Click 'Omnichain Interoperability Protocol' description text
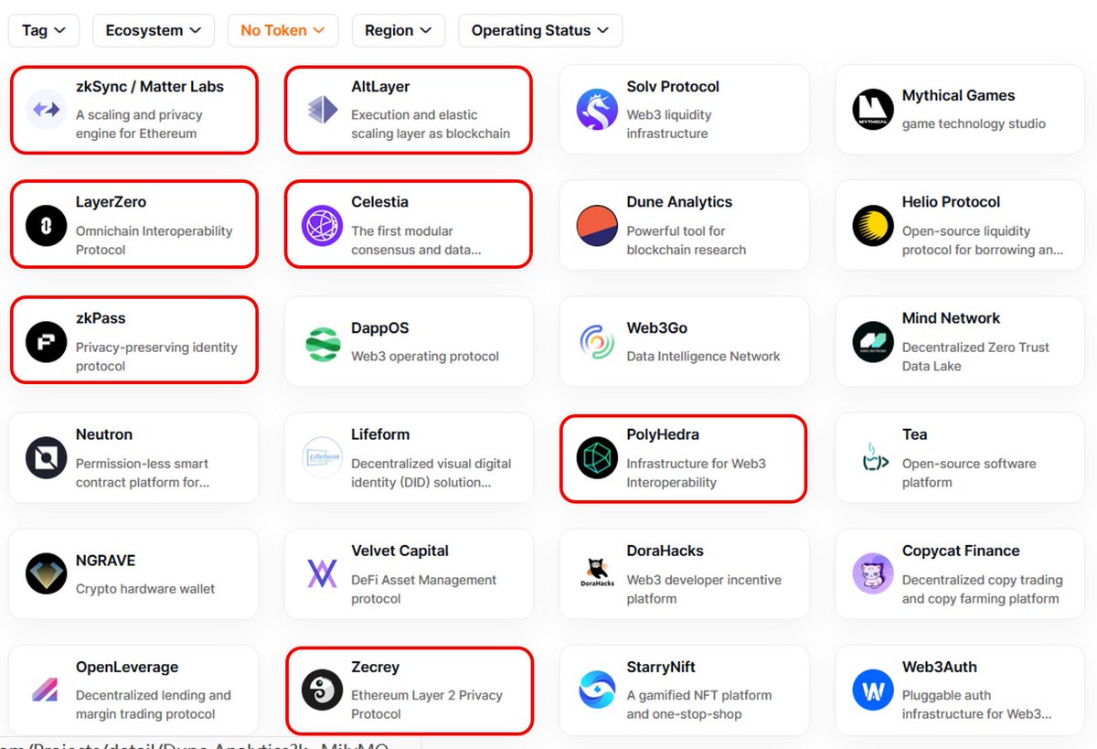 (154, 241)
